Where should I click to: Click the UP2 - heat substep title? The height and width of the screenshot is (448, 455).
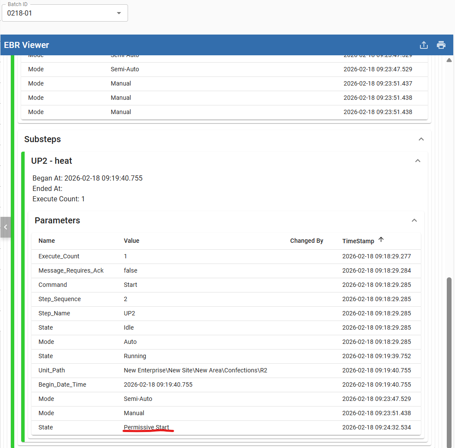(51, 161)
